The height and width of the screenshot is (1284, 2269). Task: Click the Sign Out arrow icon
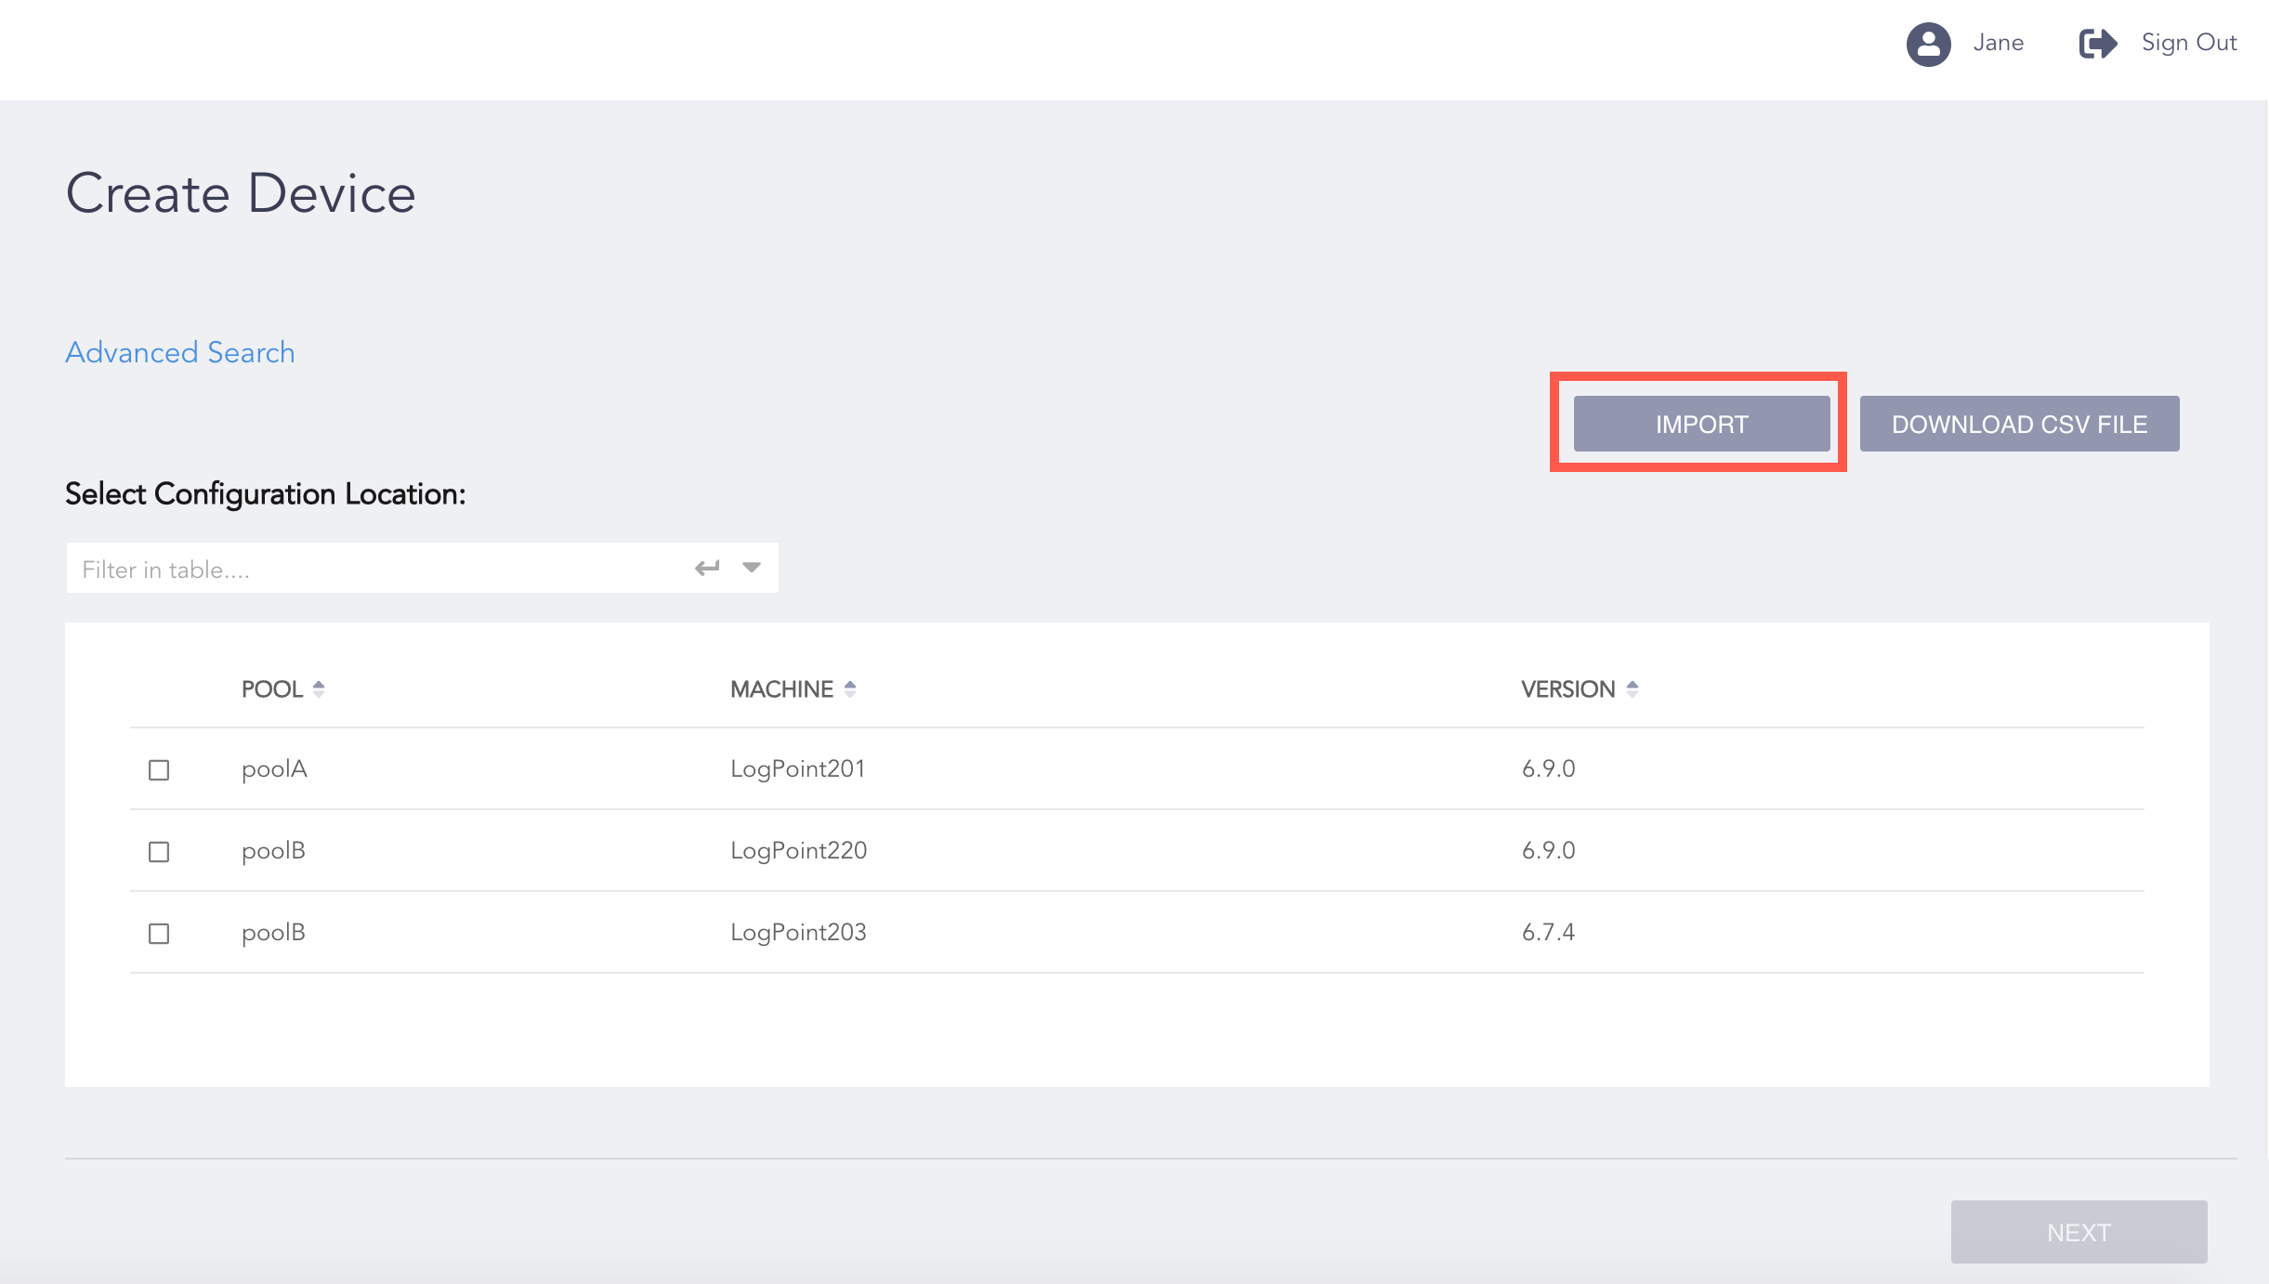click(2097, 44)
